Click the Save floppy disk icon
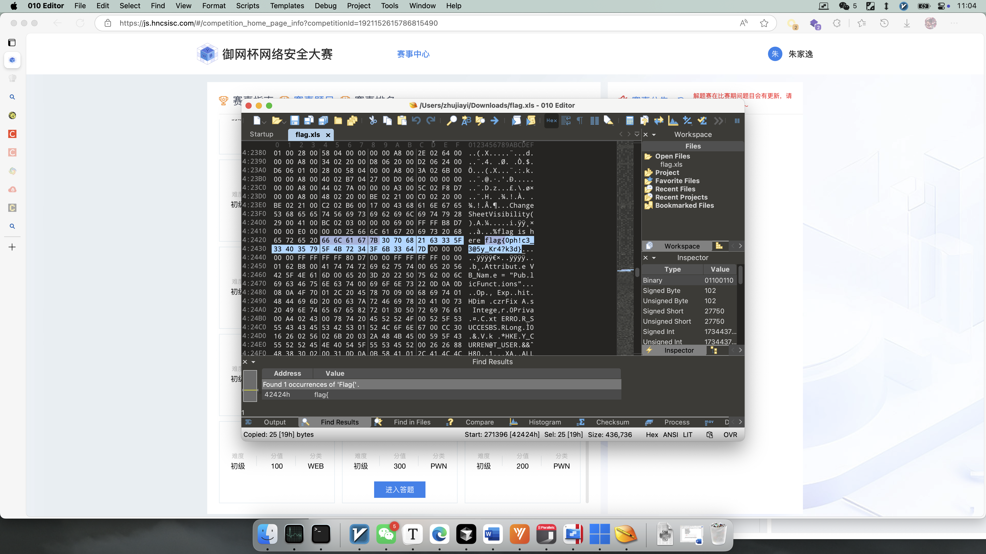This screenshot has height=554, width=986. click(294, 121)
